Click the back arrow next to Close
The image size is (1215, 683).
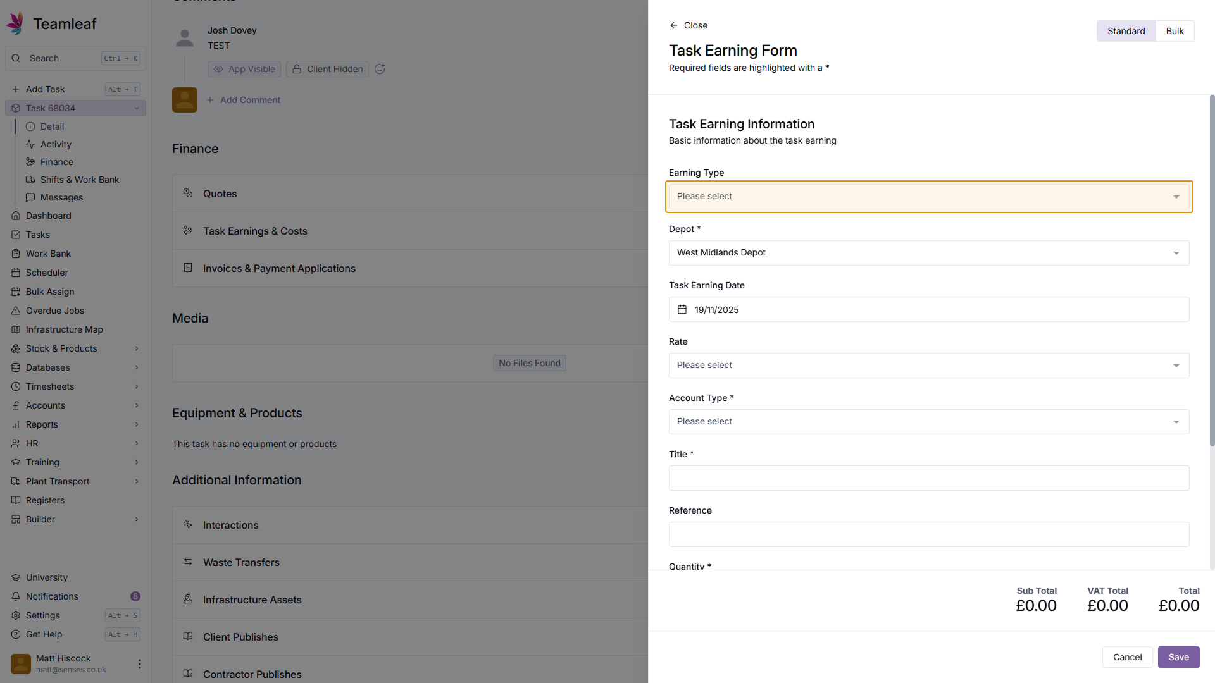click(x=673, y=25)
